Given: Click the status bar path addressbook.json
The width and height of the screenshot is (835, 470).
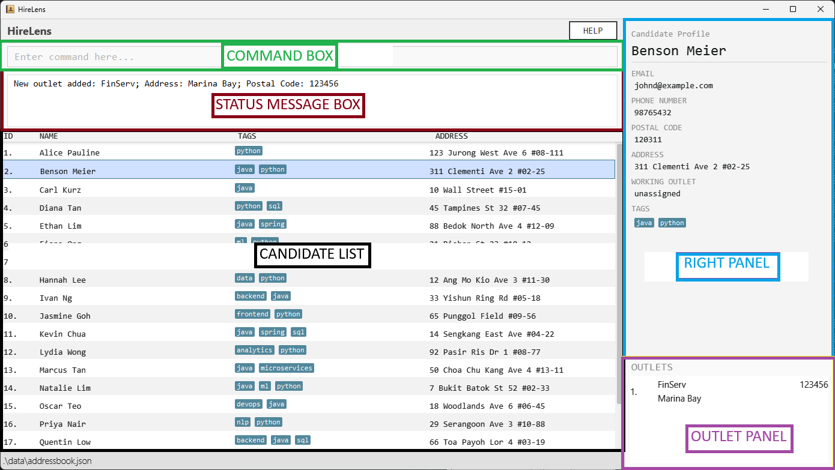Looking at the screenshot, I should 47,461.
